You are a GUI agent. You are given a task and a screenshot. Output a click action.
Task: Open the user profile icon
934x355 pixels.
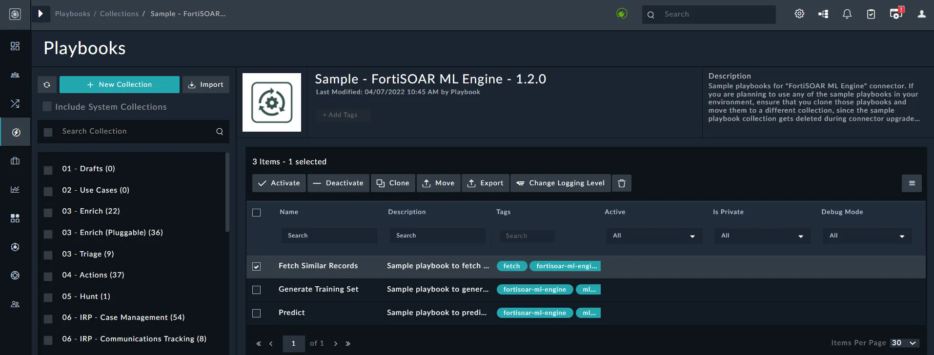(x=922, y=14)
